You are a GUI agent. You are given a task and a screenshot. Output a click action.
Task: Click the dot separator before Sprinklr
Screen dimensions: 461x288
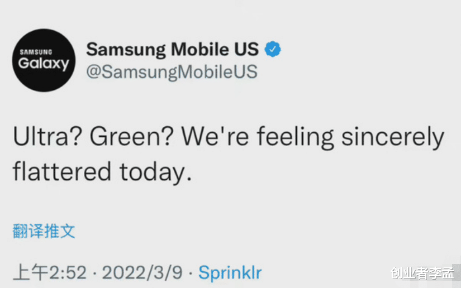pyautogui.click(x=191, y=273)
